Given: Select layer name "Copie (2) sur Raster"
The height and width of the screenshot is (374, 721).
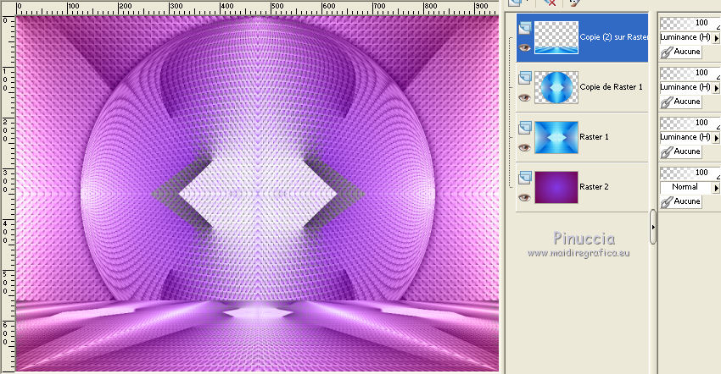Looking at the screenshot, I should [x=614, y=37].
